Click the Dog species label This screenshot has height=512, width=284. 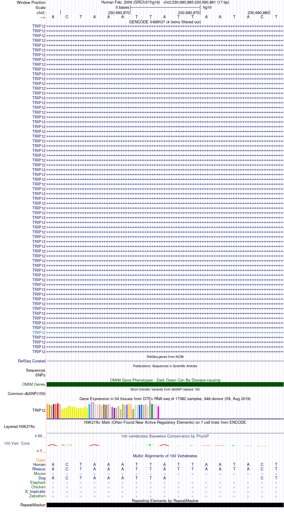click(42, 478)
